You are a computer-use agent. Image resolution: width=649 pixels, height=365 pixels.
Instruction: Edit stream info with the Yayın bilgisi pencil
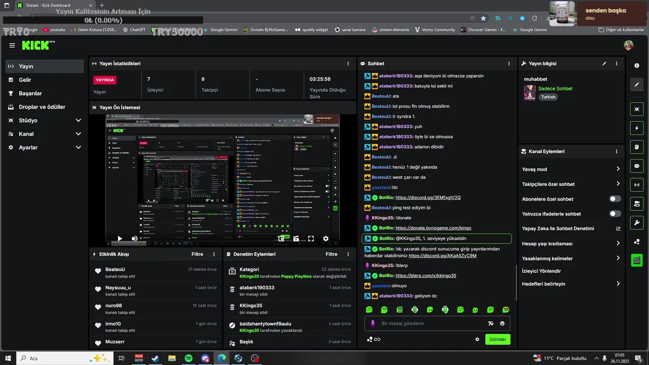click(x=604, y=63)
